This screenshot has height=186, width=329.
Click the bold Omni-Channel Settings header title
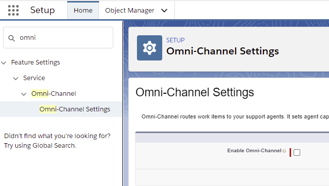[x=223, y=51]
